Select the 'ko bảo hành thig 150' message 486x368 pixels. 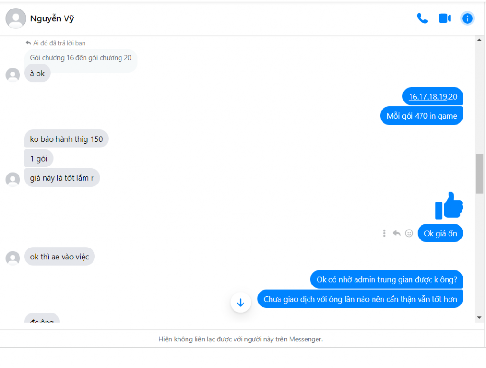tap(66, 139)
